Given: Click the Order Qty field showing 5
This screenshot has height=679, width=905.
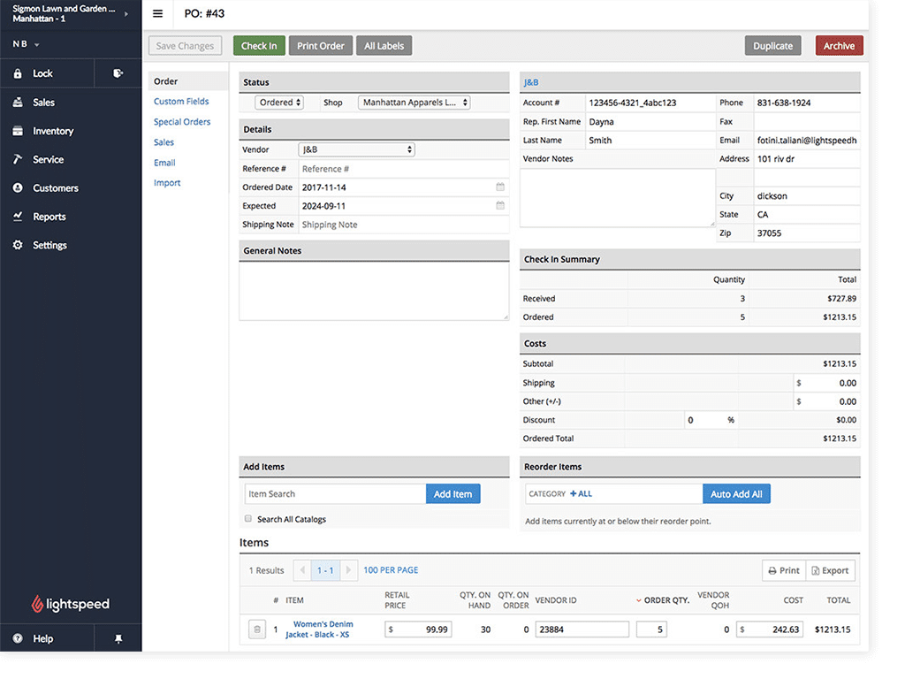Looking at the screenshot, I should (x=651, y=629).
